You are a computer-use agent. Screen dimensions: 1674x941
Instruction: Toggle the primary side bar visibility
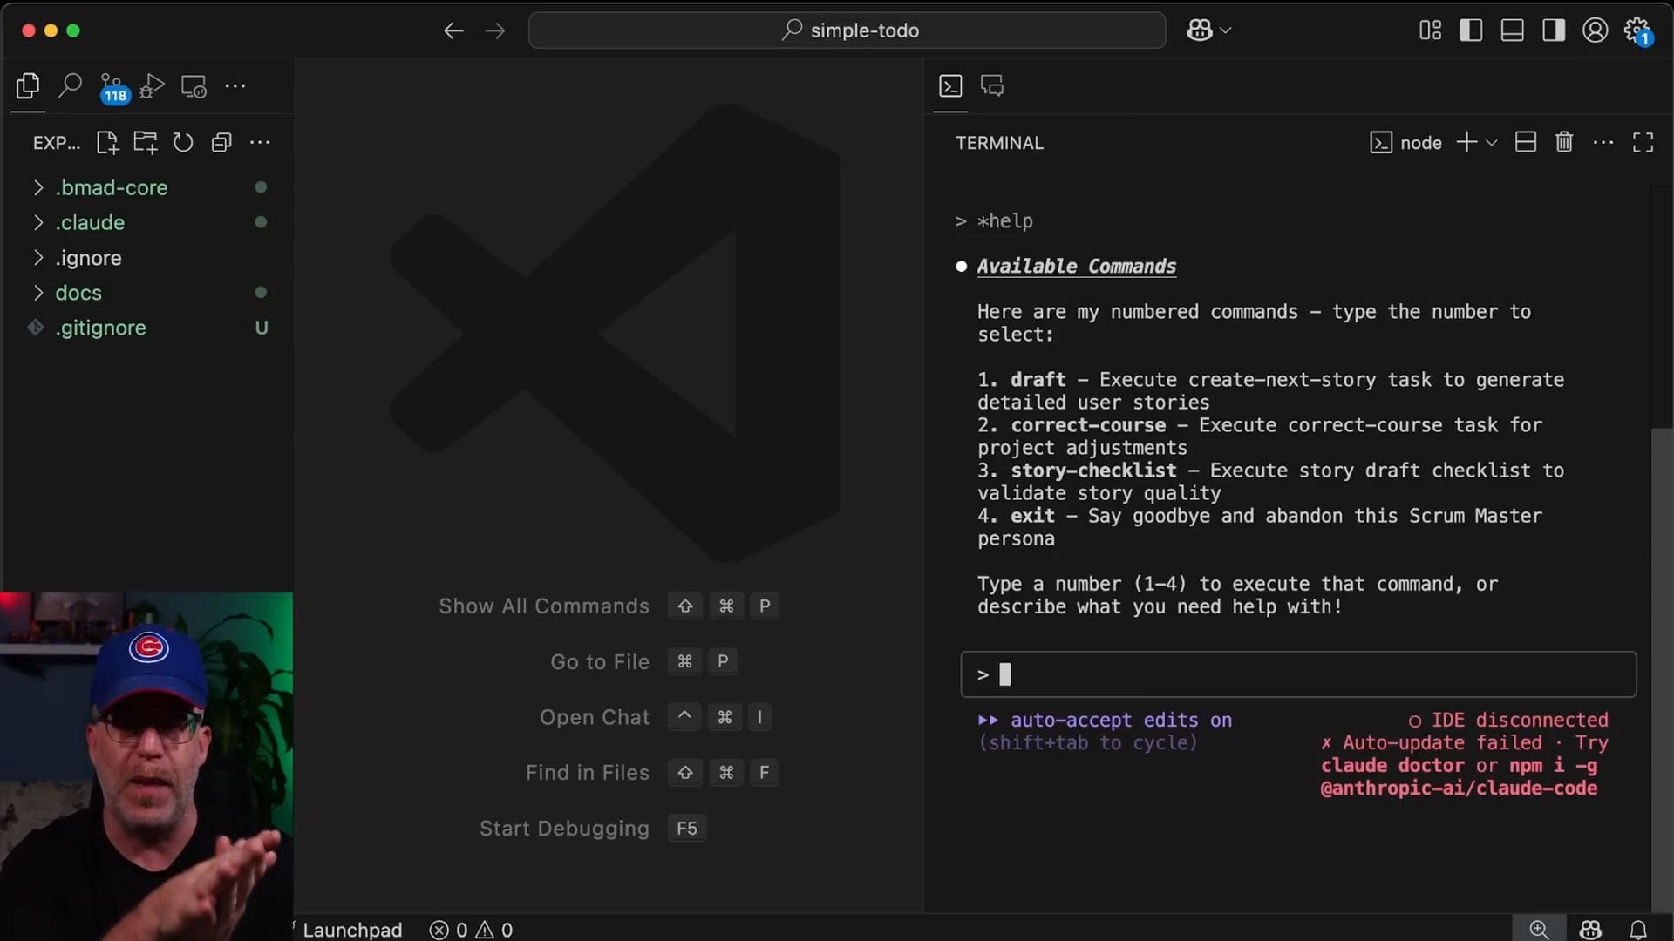[1471, 30]
